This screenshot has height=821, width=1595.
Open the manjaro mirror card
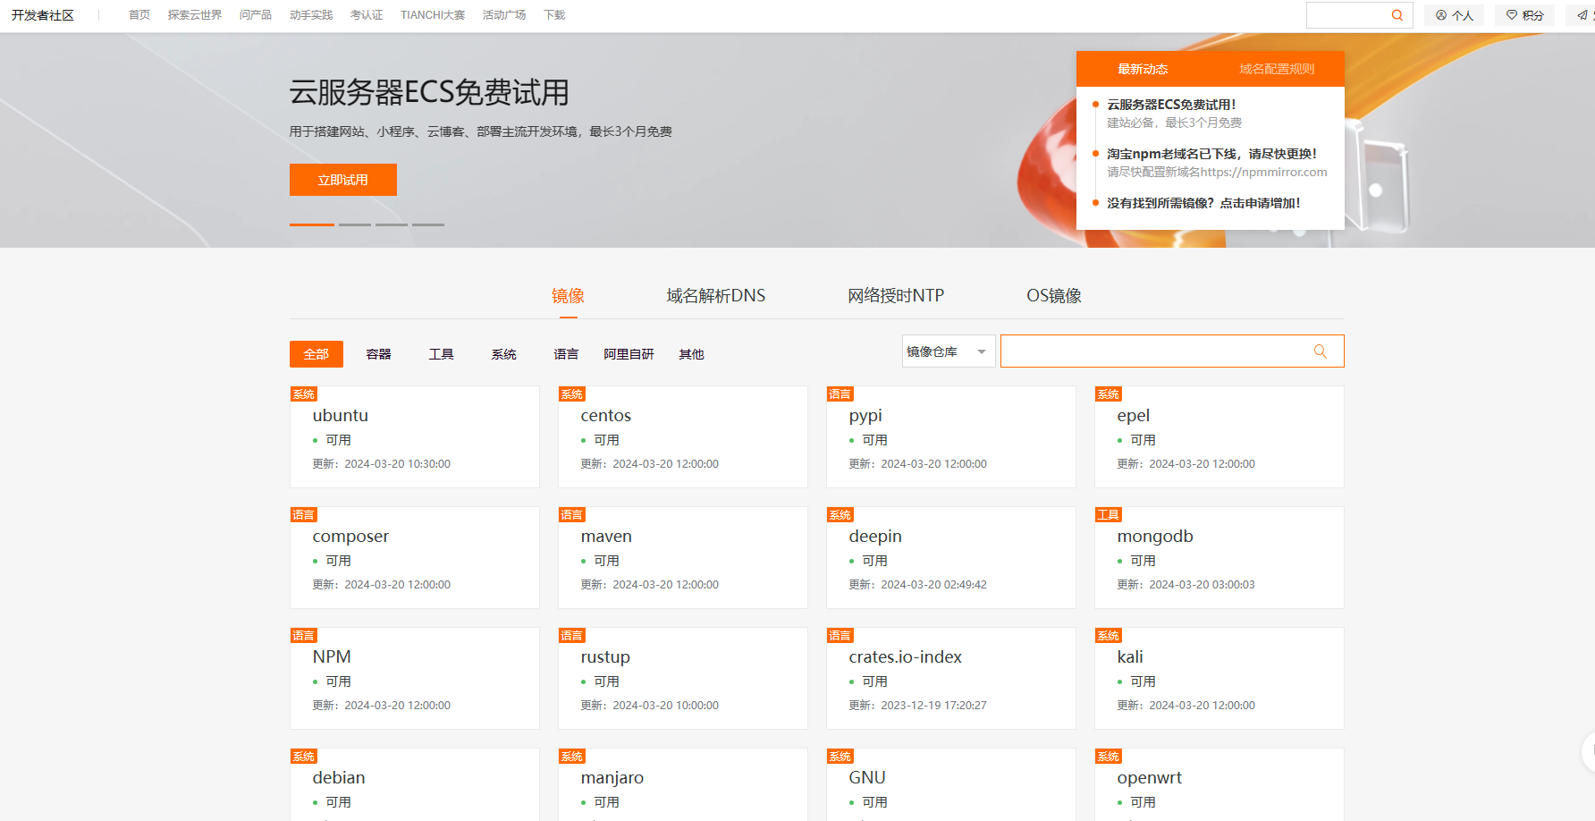click(683, 785)
